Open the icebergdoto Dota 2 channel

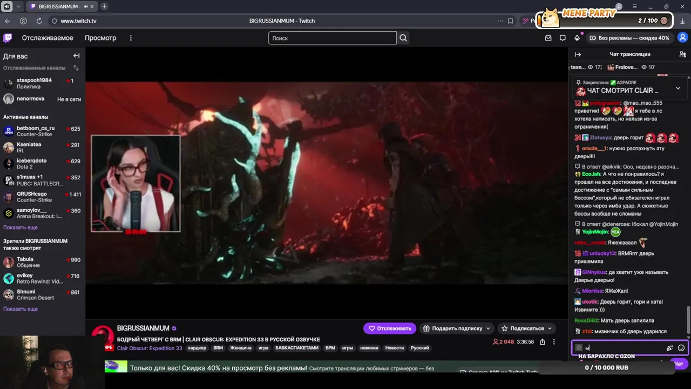pos(42,164)
